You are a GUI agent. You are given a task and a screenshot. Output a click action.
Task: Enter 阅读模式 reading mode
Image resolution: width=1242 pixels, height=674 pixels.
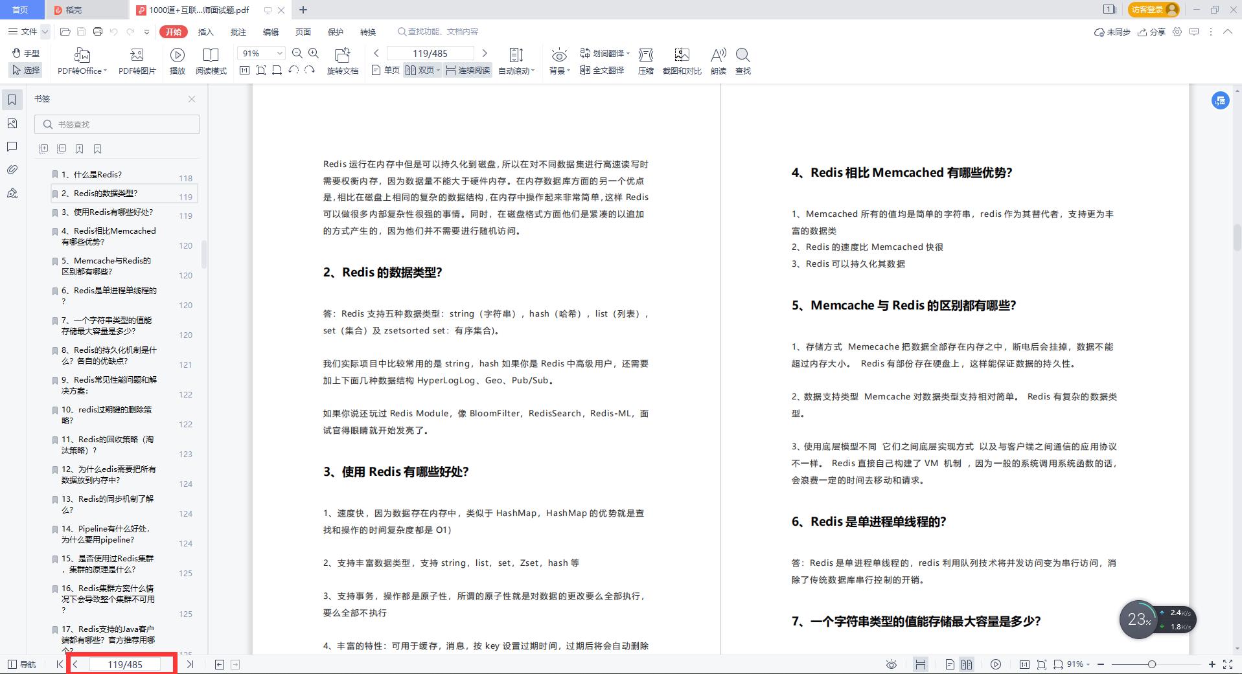click(211, 62)
